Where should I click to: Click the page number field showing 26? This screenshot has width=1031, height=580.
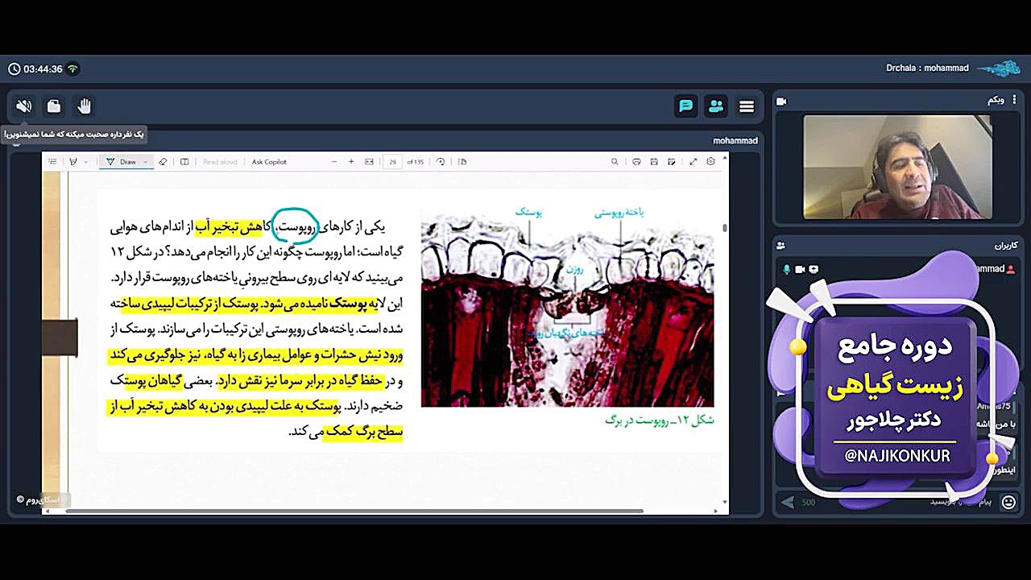pos(392,162)
